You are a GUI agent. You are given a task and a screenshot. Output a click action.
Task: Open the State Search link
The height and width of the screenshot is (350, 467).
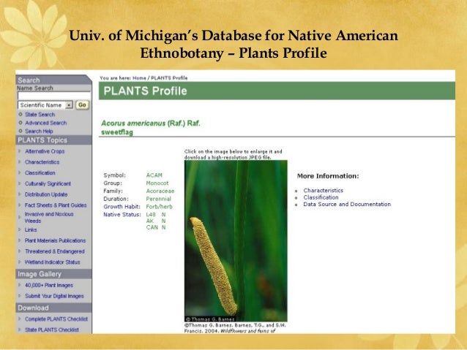point(40,115)
